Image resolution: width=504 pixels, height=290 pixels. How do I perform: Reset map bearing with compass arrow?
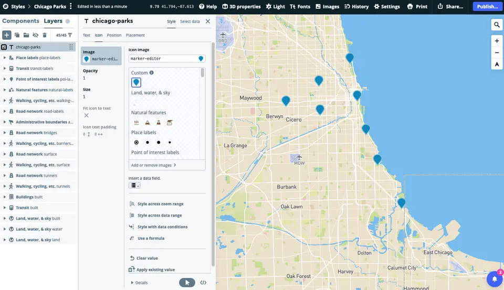497,64
